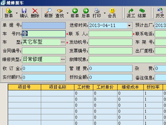166x125 pixels.
Task: Click the 车号F5 field containing 鲁
Action: (x=44, y=34)
